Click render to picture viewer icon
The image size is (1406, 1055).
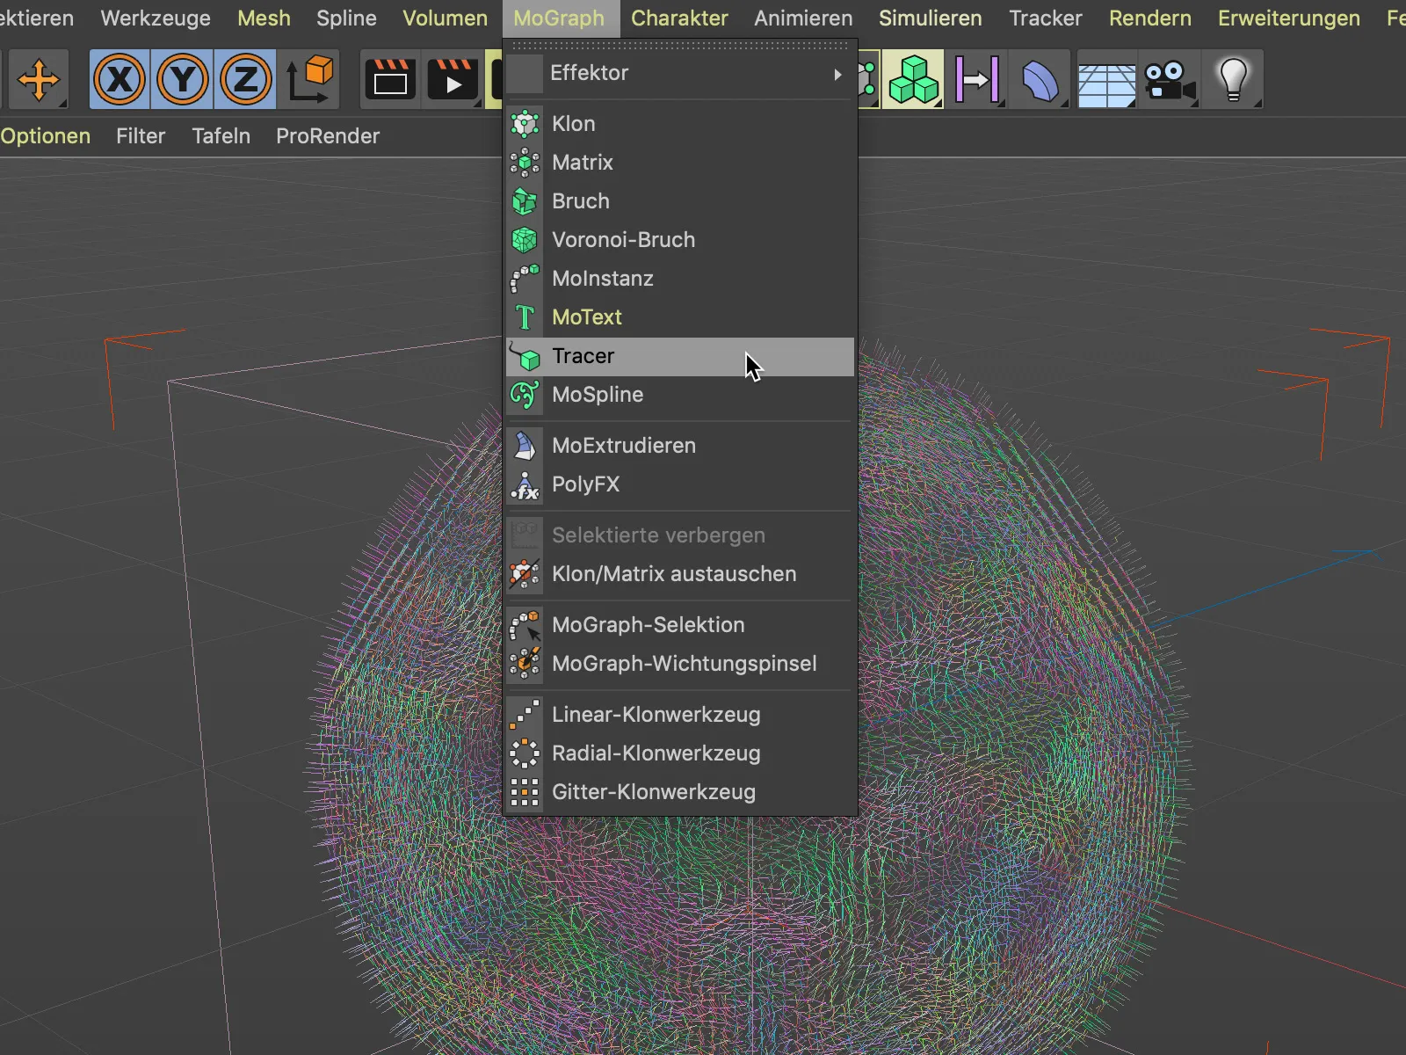[x=452, y=80]
